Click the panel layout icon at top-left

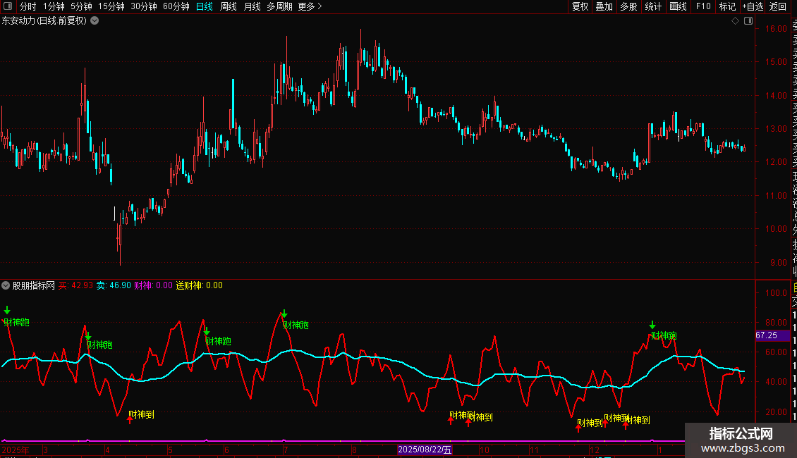click(8, 6)
